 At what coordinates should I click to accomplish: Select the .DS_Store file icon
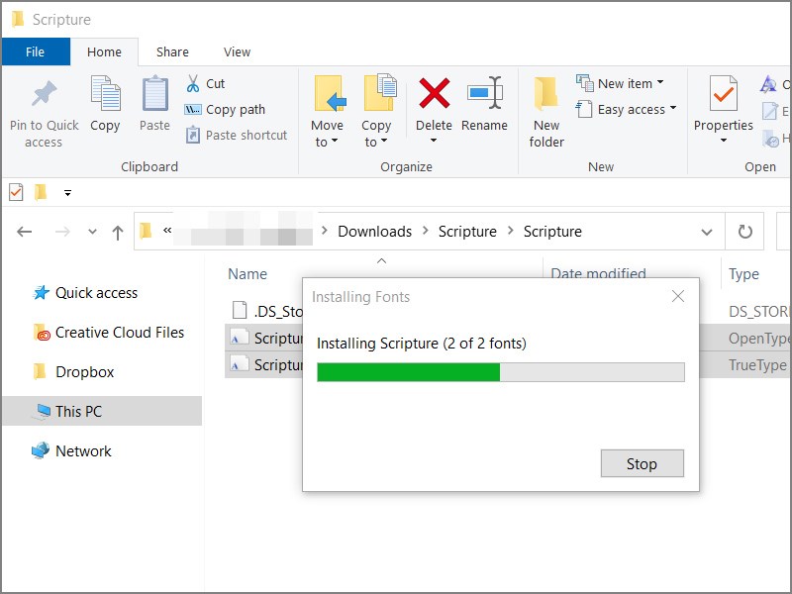point(240,311)
